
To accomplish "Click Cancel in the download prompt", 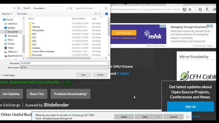I will [173, 117].
